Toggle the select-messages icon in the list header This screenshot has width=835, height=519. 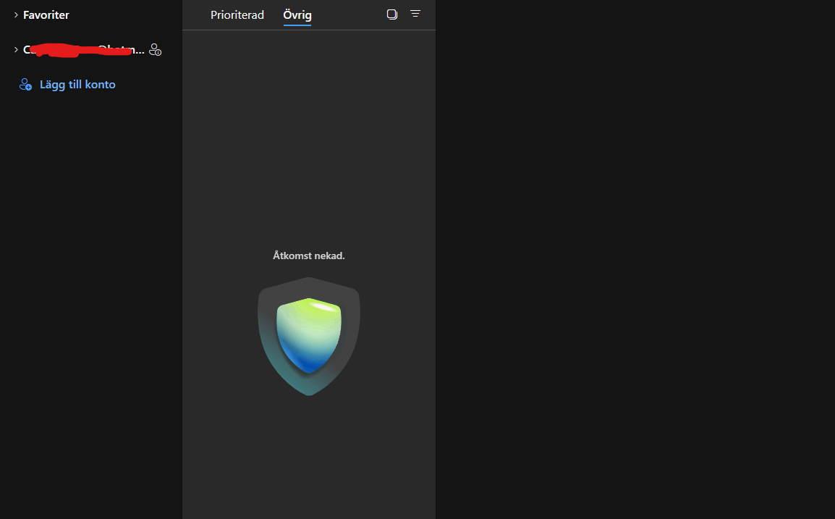tap(392, 14)
